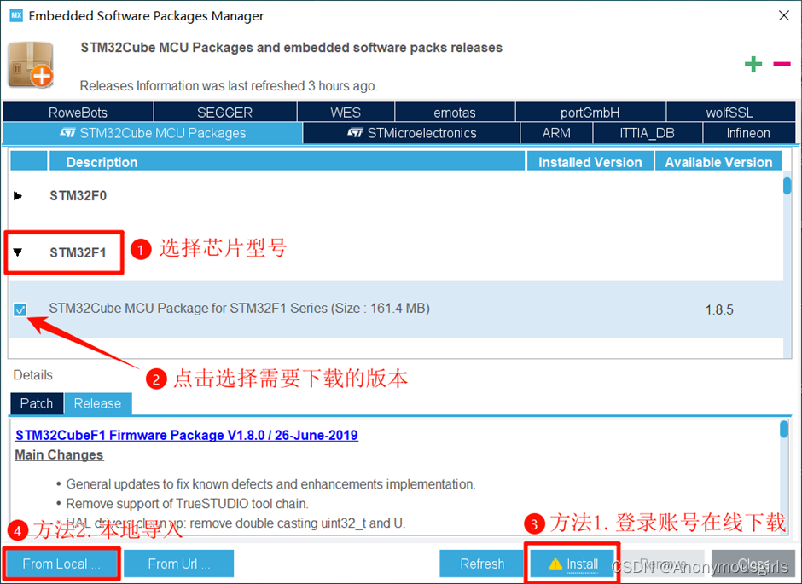Viewport: 802px width, 584px height.
Task: Open the SEGGER tab
Action: tap(225, 113)
